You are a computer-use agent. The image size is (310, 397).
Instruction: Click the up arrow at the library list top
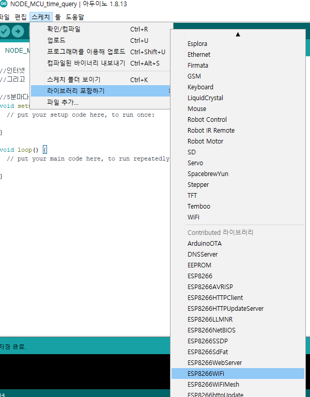(238, 35)
